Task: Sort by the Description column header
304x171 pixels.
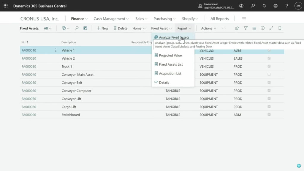Action: point(69,42)
